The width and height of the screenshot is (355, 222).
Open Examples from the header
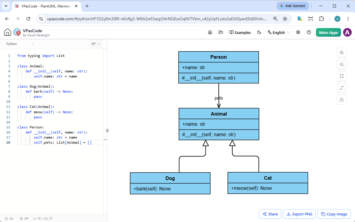click(240, 32)
